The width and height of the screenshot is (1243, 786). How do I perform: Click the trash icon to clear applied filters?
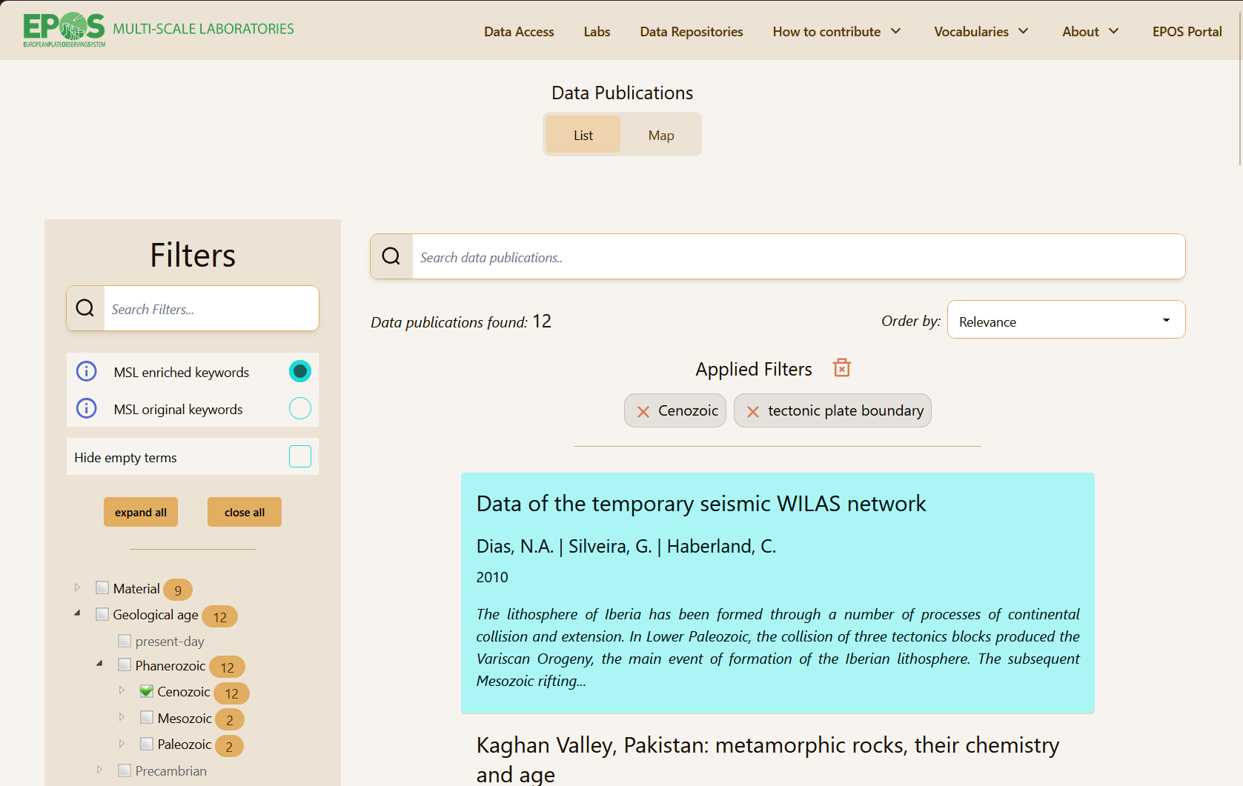point(842,367)
